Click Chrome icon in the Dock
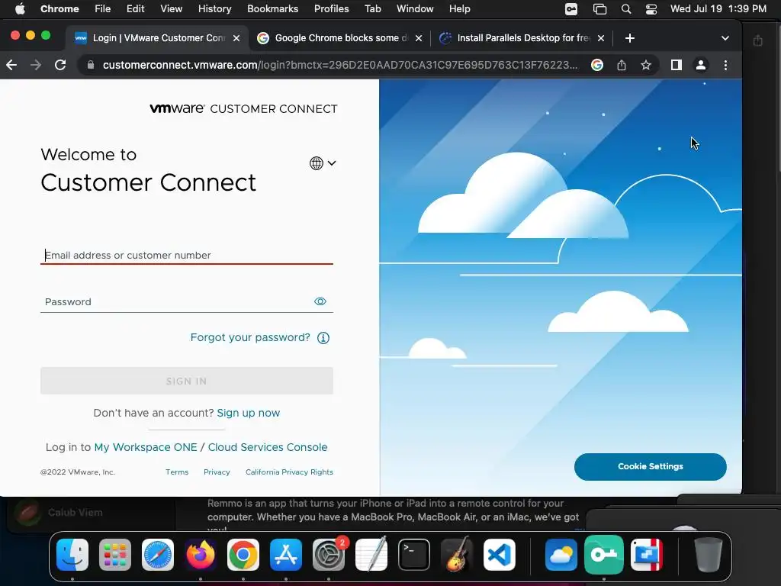 click(x=243, y=555)
